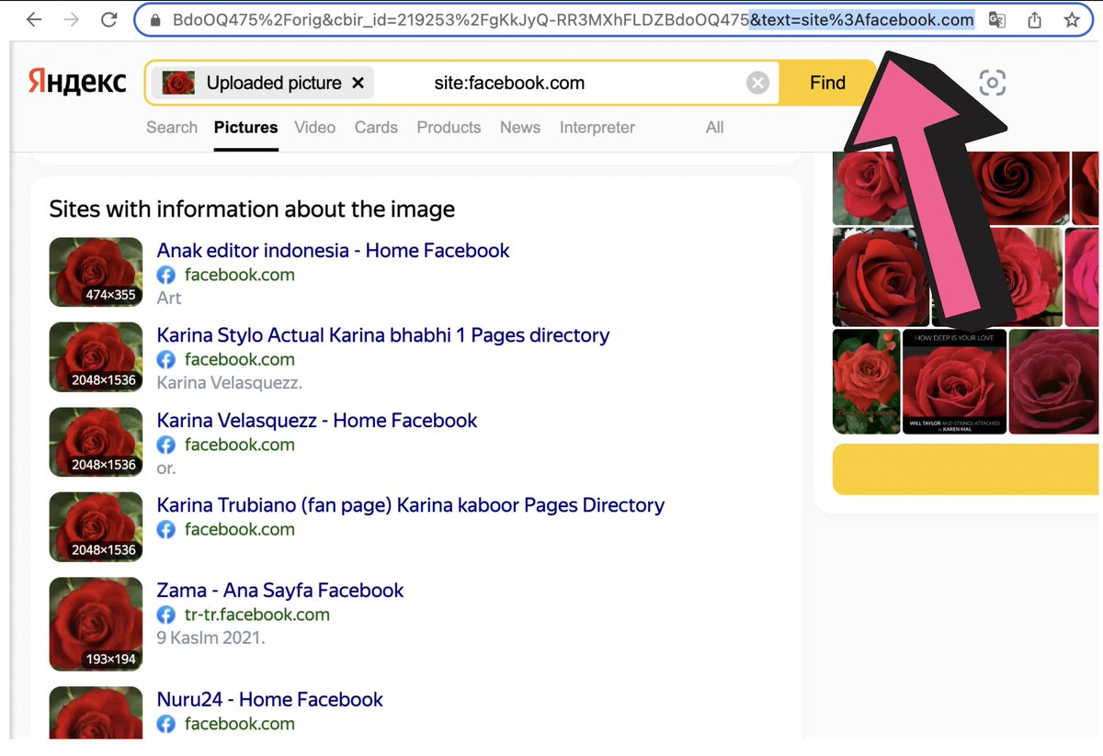Open the Products tab
This screenshot has height=756, width=1103.
tap(449, 128)
